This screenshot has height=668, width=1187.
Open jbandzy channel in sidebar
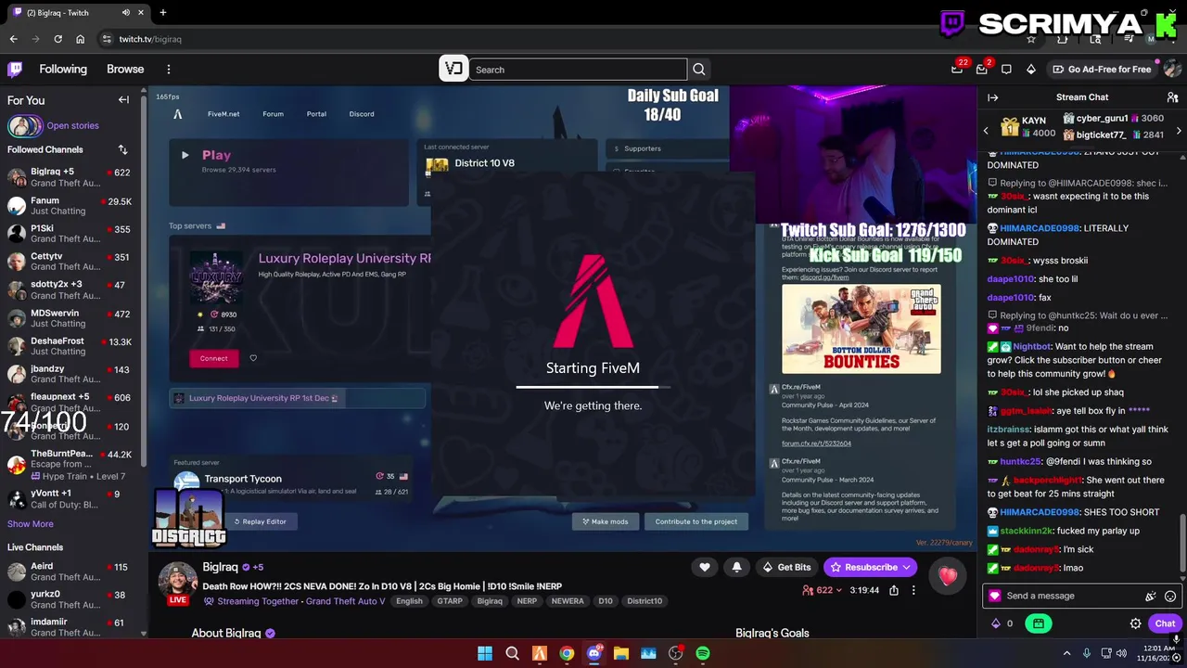(70, 374)
